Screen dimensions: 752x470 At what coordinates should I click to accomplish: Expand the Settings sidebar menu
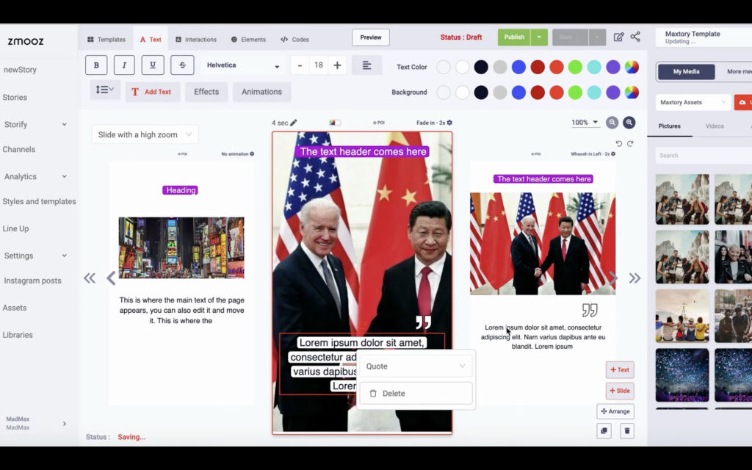(65, 256)
